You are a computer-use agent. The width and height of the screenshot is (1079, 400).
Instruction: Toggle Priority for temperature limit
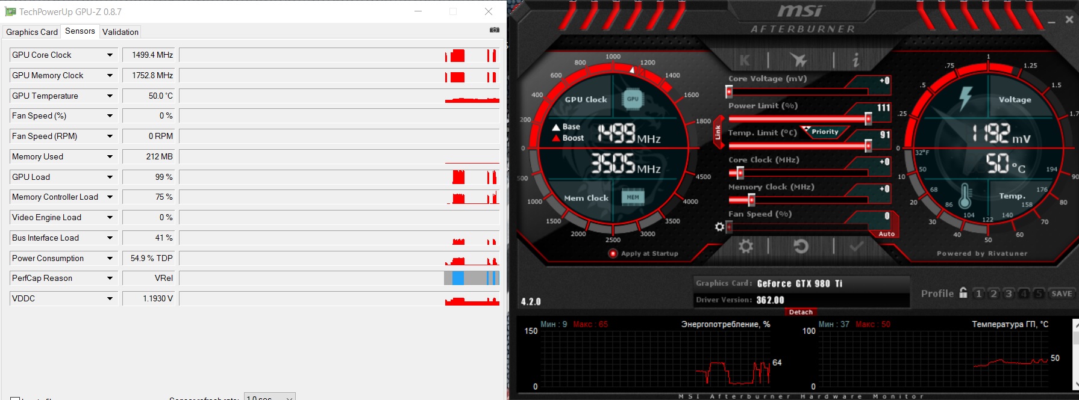pos(825,132)
